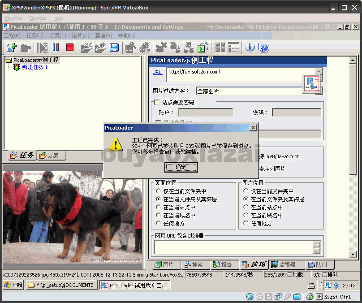Stop the task with the red square
Screen dimensions: 362x303
pos(70,48)
